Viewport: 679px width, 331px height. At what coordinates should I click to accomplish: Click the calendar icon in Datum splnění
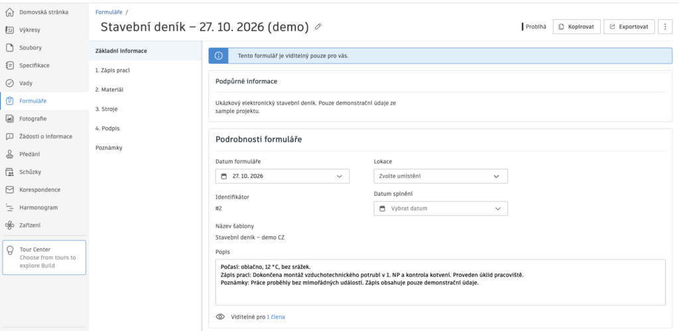(383, 209)
